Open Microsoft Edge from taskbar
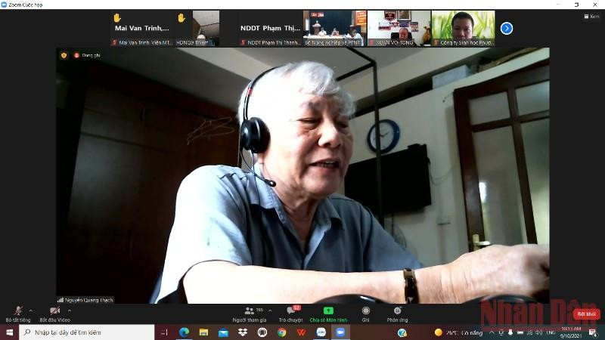Image resolution: width=605 pixels, height=340 pixels. tap(184, 332)
